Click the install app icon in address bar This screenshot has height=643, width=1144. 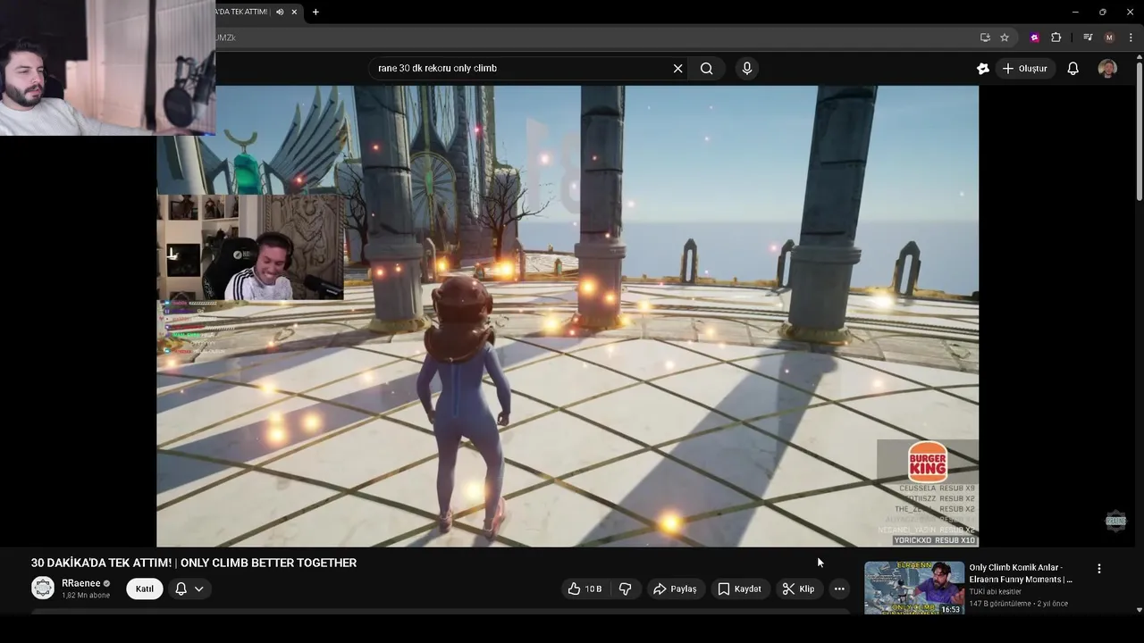pyautogui.click(x=985, y=38)
